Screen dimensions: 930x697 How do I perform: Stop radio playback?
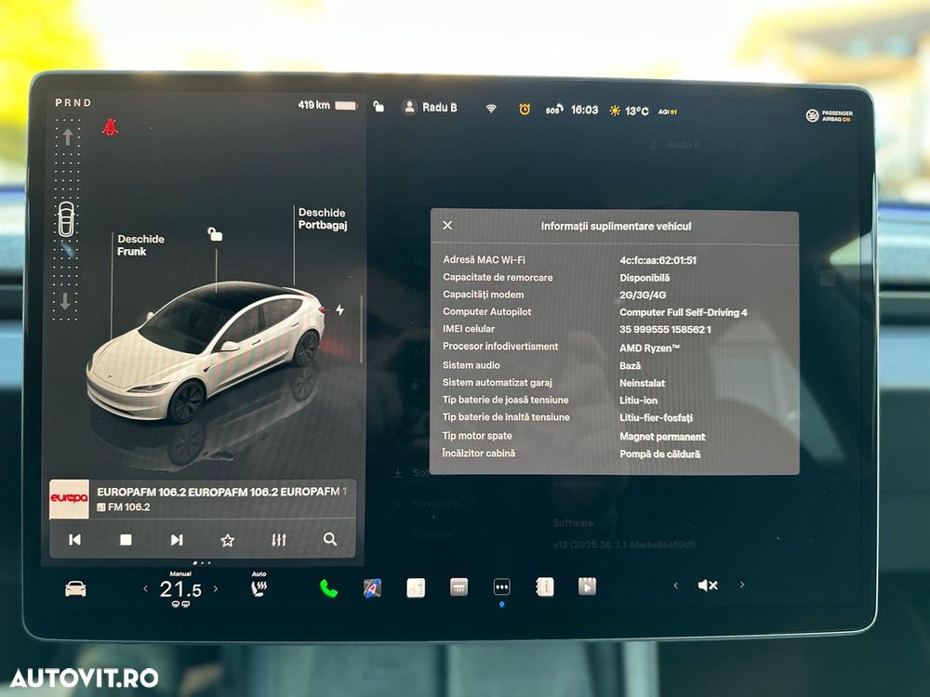pyautogui.click(x=126, y=539)
